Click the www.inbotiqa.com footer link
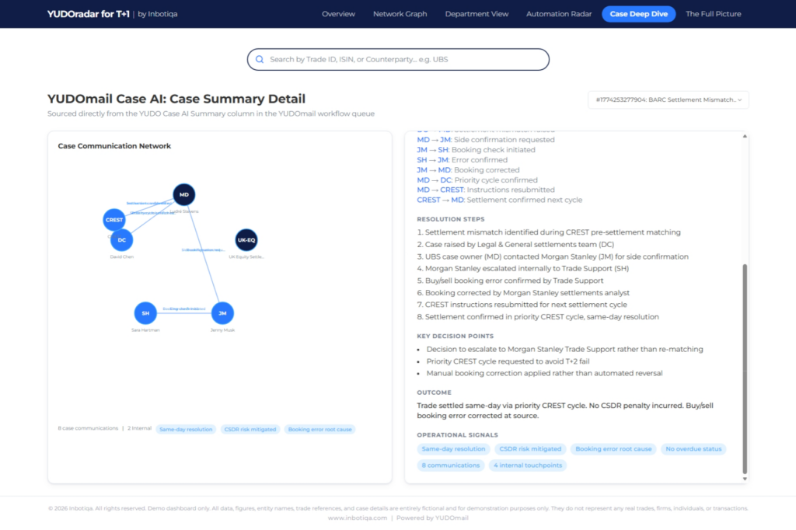 [357, 518]
